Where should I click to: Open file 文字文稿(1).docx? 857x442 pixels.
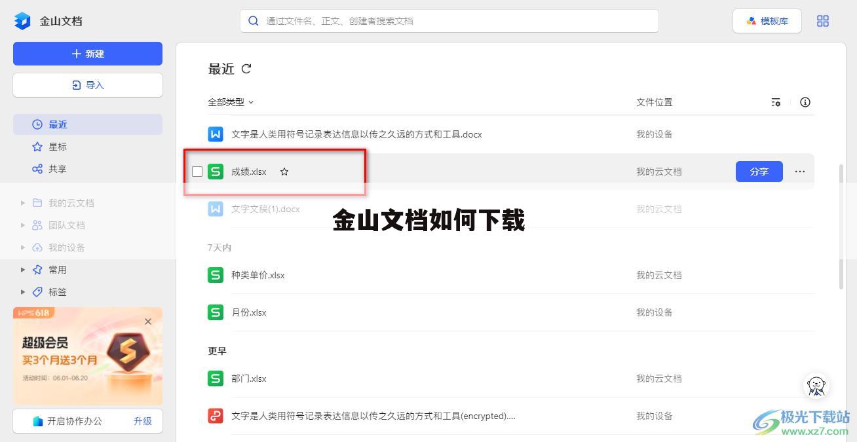265,209
